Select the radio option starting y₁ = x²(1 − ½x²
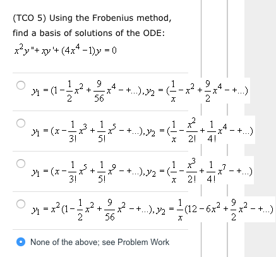The image size is (276, 257). [x=21, y=204]
